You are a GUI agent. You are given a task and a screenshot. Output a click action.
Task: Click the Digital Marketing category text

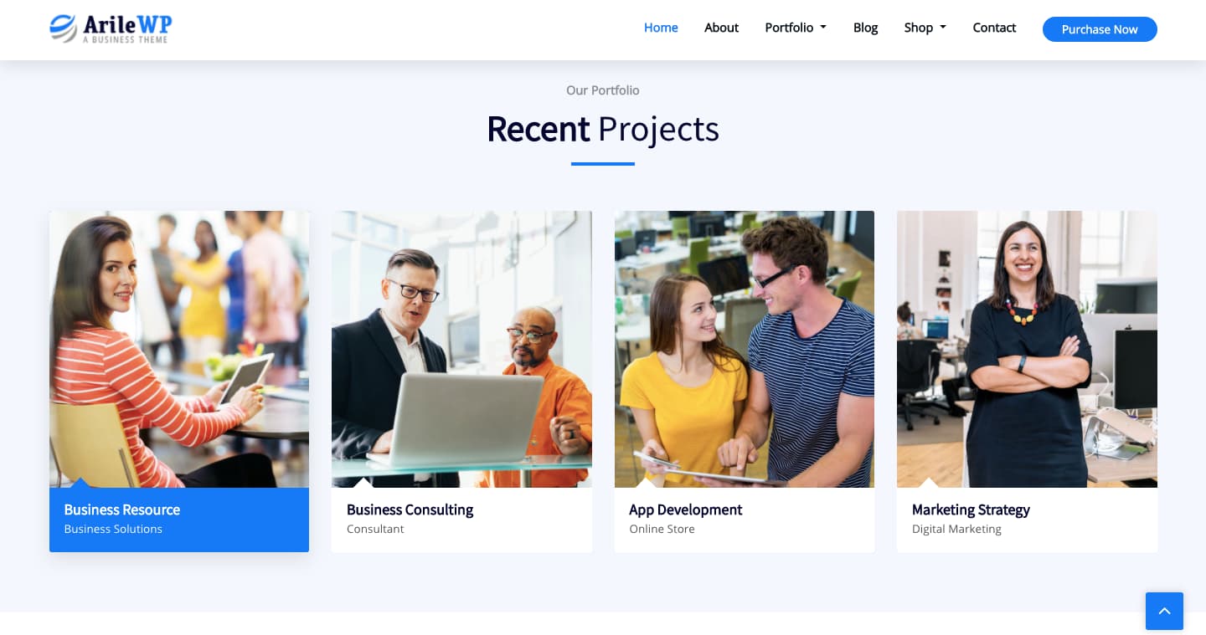[956, 529]
